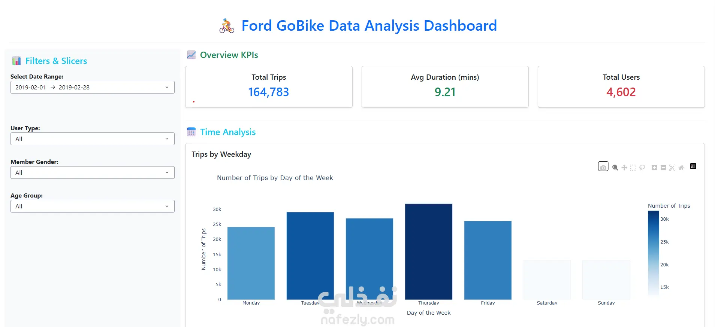Open the Select Date Range picker
715x327 pixels.
click(92, 87)
